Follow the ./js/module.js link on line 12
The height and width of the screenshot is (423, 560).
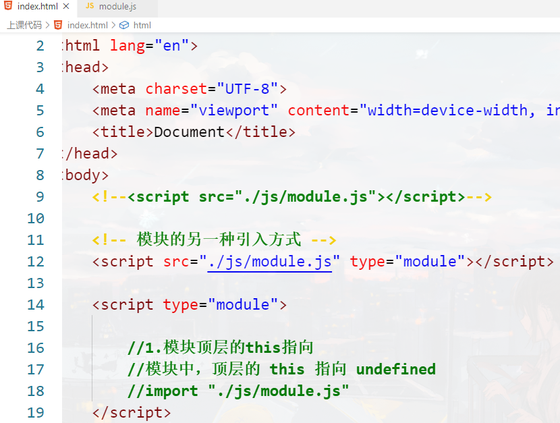270,262
